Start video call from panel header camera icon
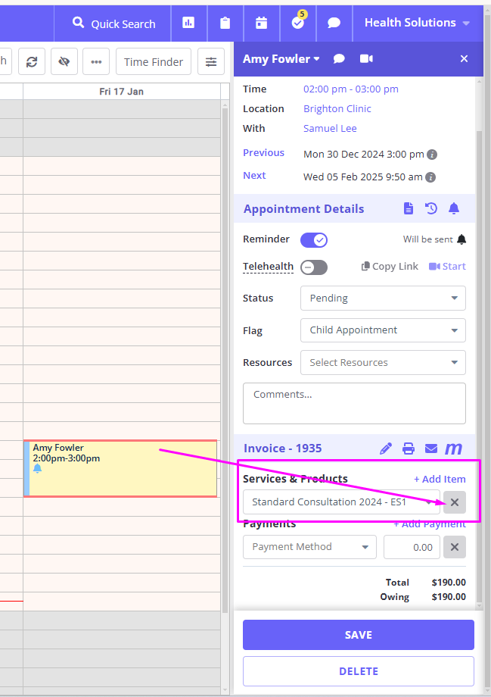491x697 pixels. [x=366, y=58]
